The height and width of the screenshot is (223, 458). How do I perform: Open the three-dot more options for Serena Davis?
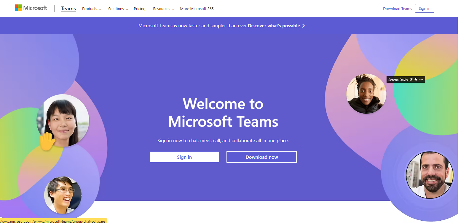(421, 80)
